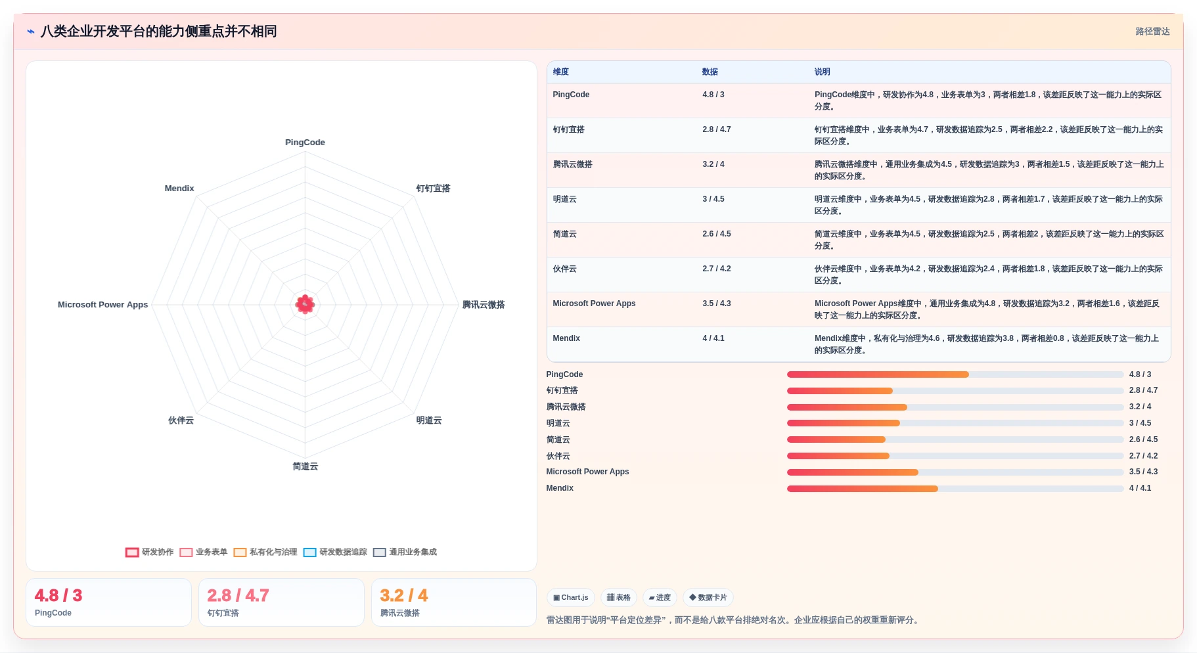Click the 3.2 / 4 table cell
This screenshot has height=653, width=1197.
(713, 164)
